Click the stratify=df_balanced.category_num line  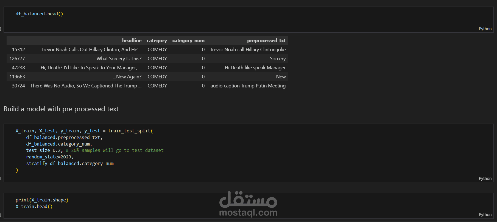point(70,164)
